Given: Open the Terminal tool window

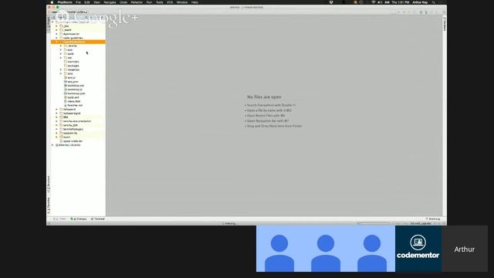Looking at the screenshot, I should [x=98, y=219].
